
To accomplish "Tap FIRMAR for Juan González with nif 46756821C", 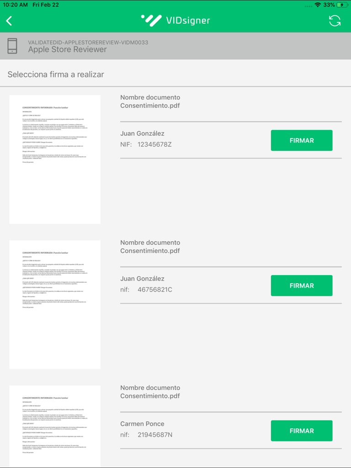I will point(301,285).
